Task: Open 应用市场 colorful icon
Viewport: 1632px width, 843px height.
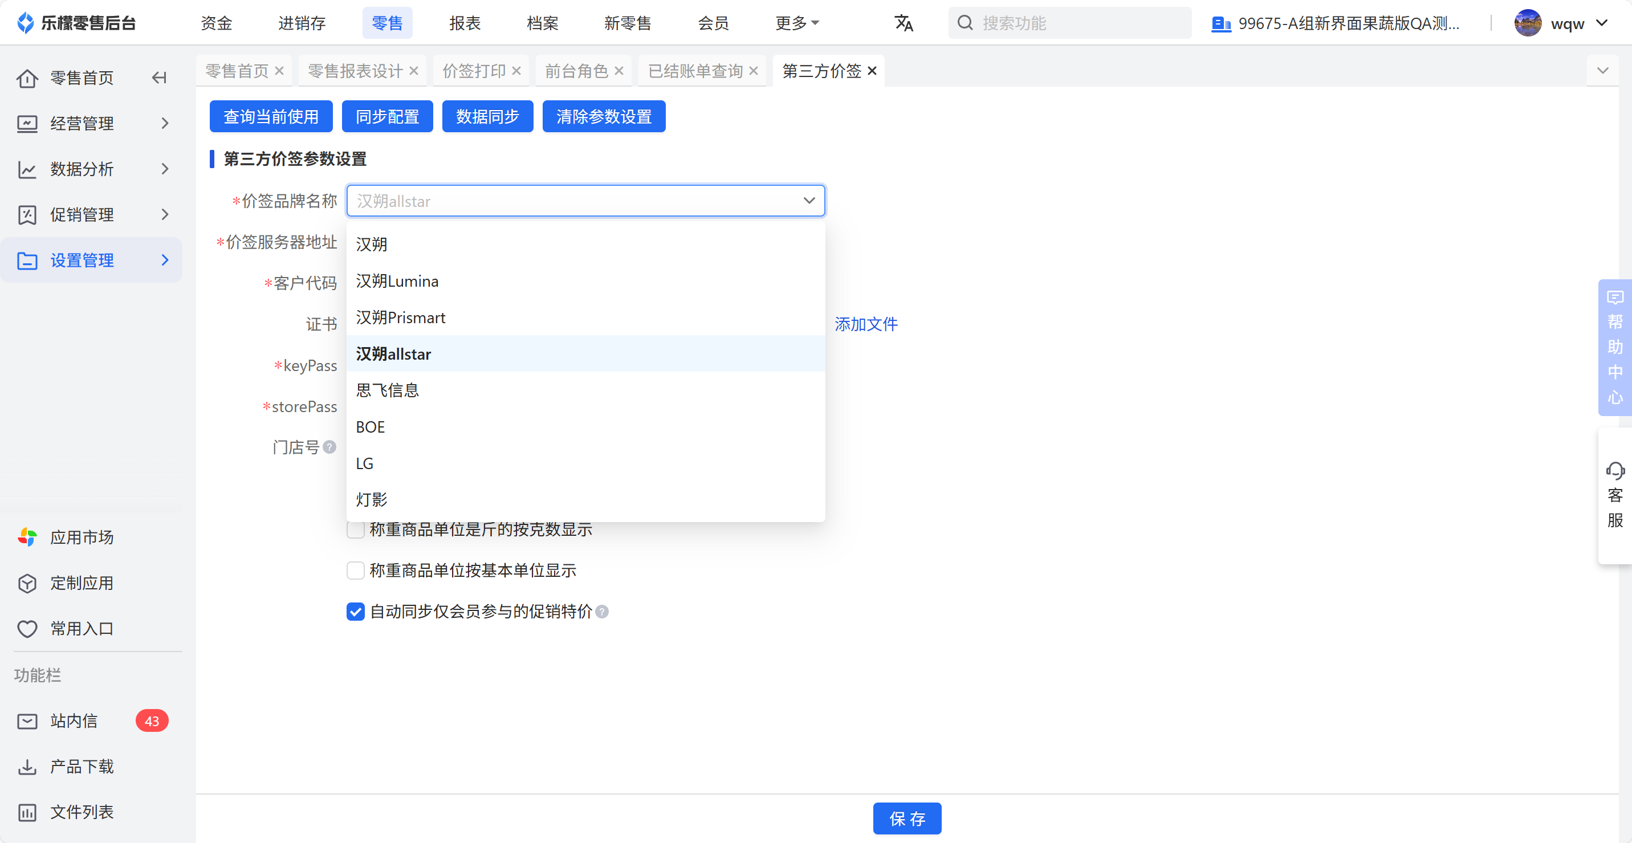Action: (27, 537)
